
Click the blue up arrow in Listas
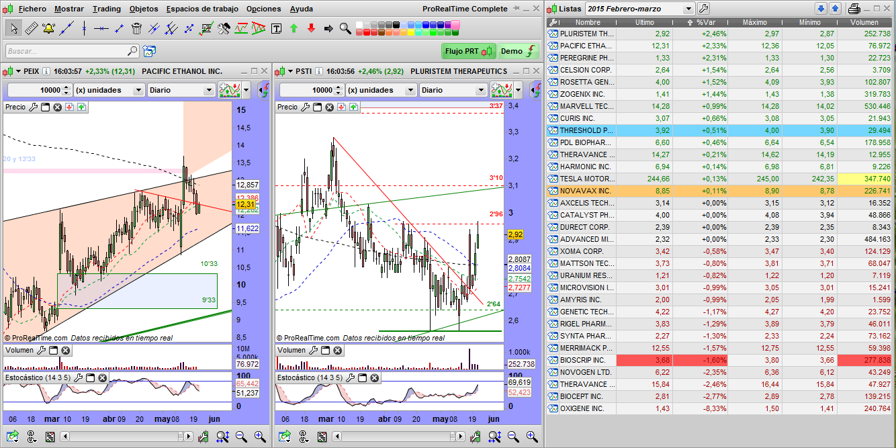coord(835,9)
